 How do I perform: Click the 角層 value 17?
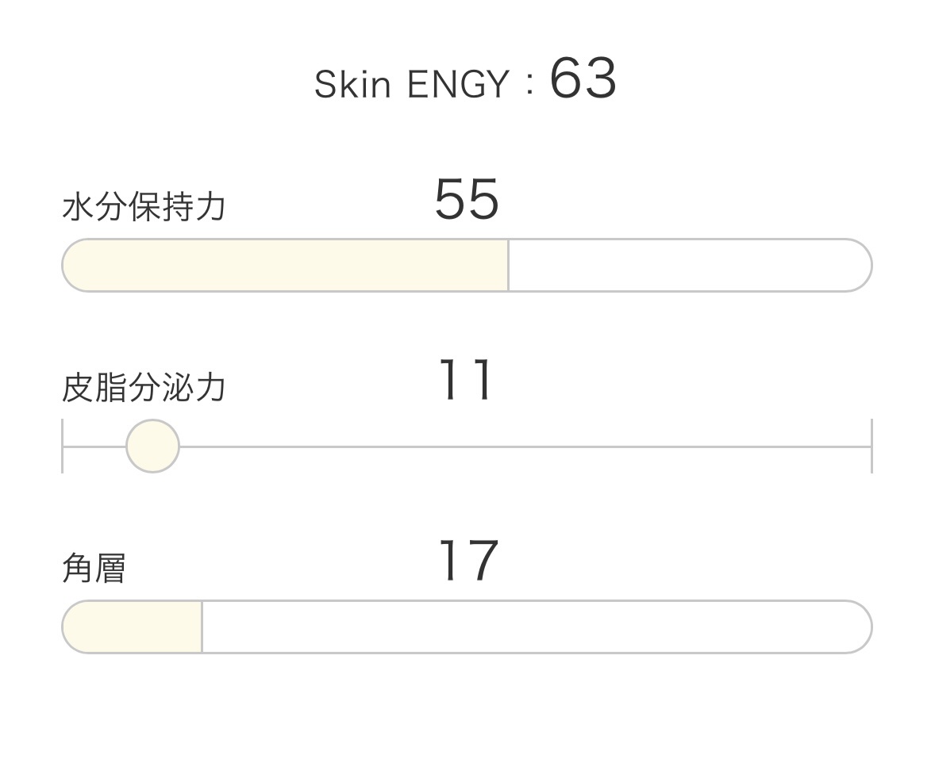coord(467,561)
